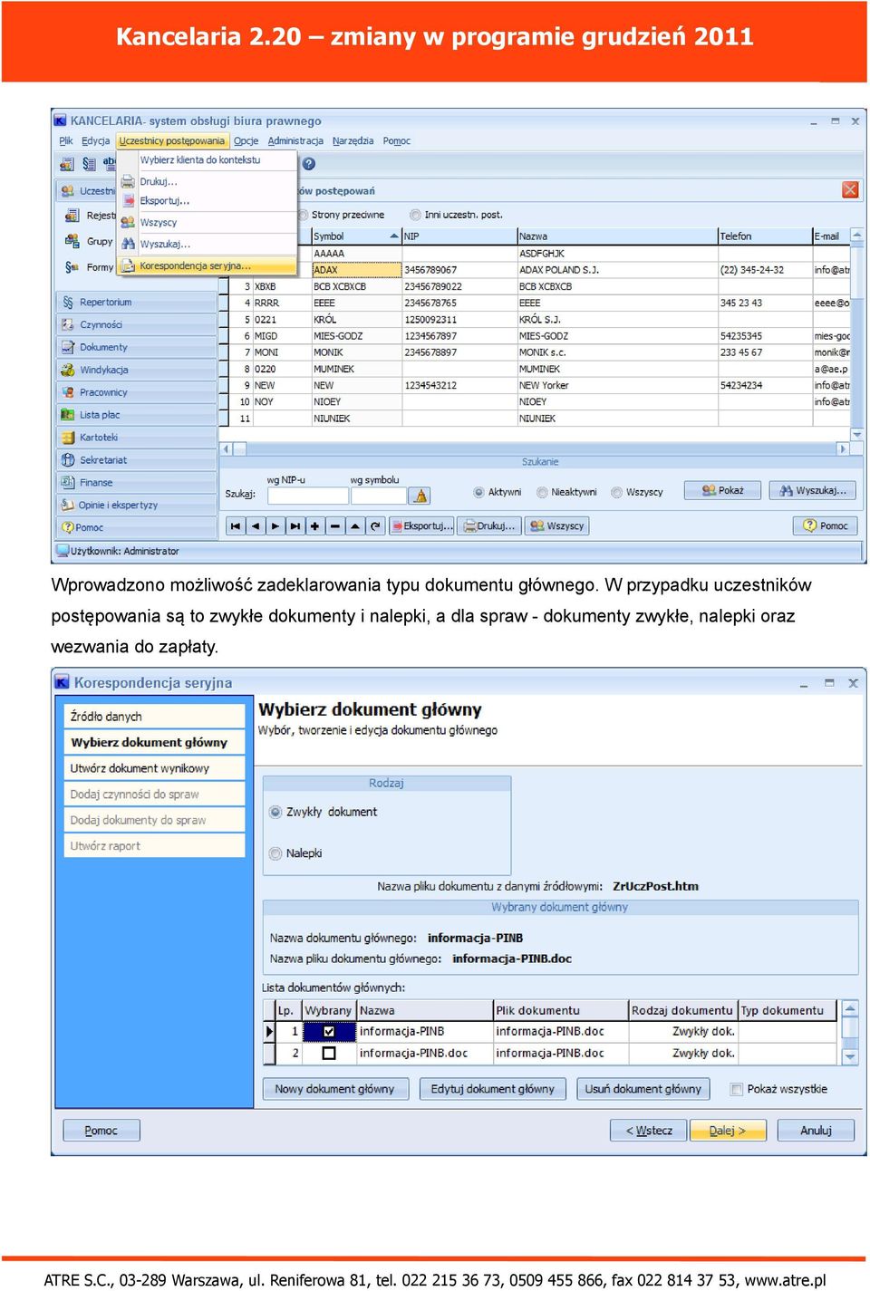Select the Wszyscy radio button in search area
Screen dimensions: 870x1291
[617, 493]
